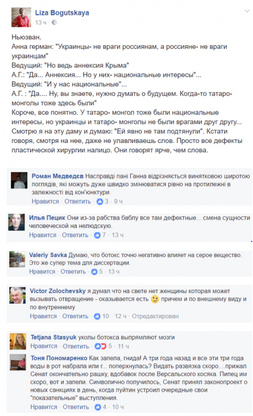Click the like icon on Илья Пецик's comment
This screenshot has height=416, width=253.
click(98, 235)
